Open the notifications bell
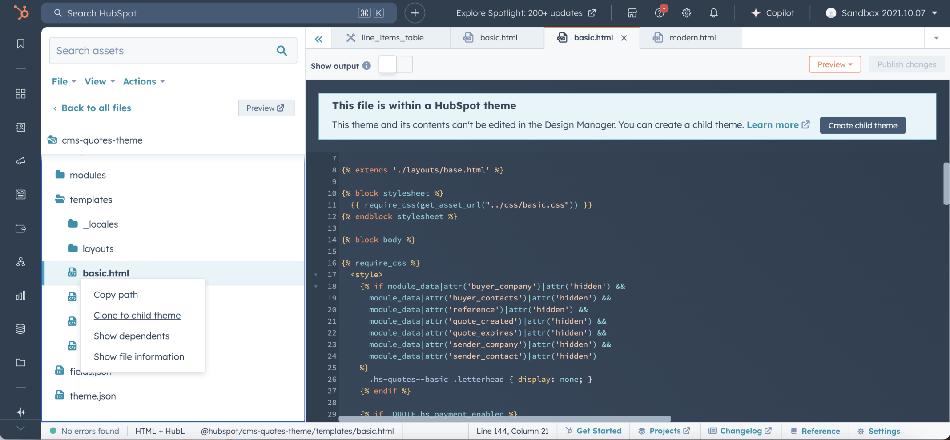The height and width of the screenshot is (440, 950). tap(713, 13)
